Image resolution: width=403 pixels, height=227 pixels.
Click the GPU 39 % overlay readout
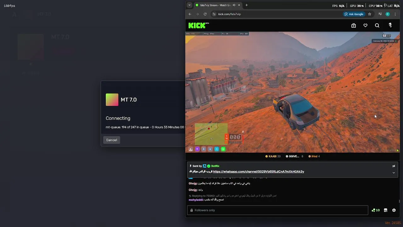pyautogui.click(x=357, y=6)
